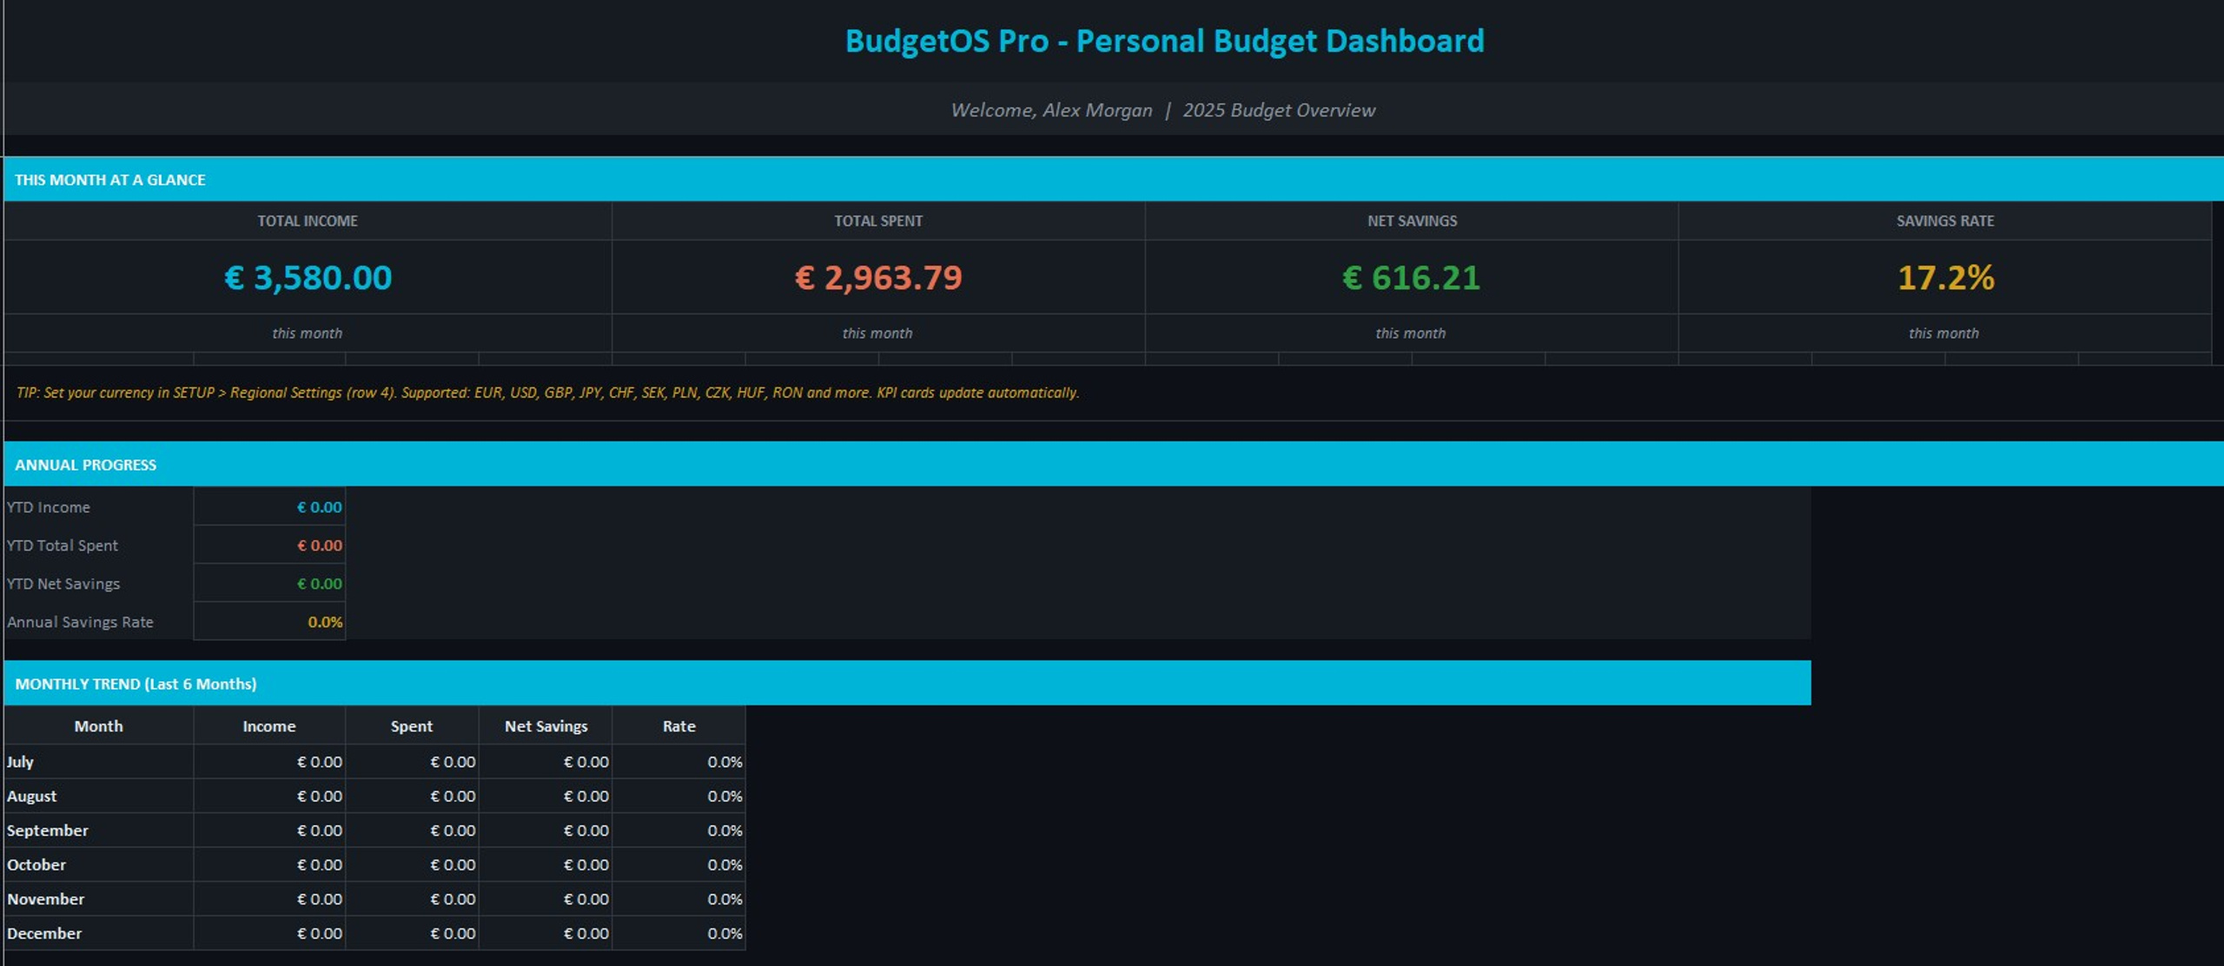The image size is (2224, 966).
Task: Click the TOTAL SPENT label
Action: [x=878, y=221]
